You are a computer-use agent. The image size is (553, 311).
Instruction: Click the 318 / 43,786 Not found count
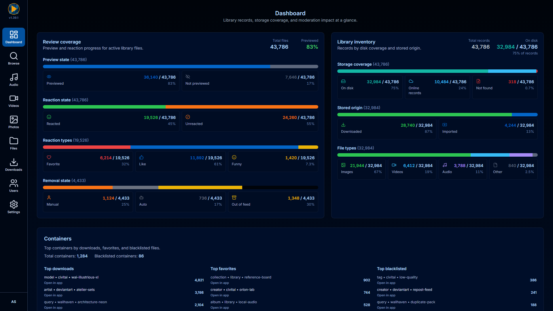click(521, 82)
